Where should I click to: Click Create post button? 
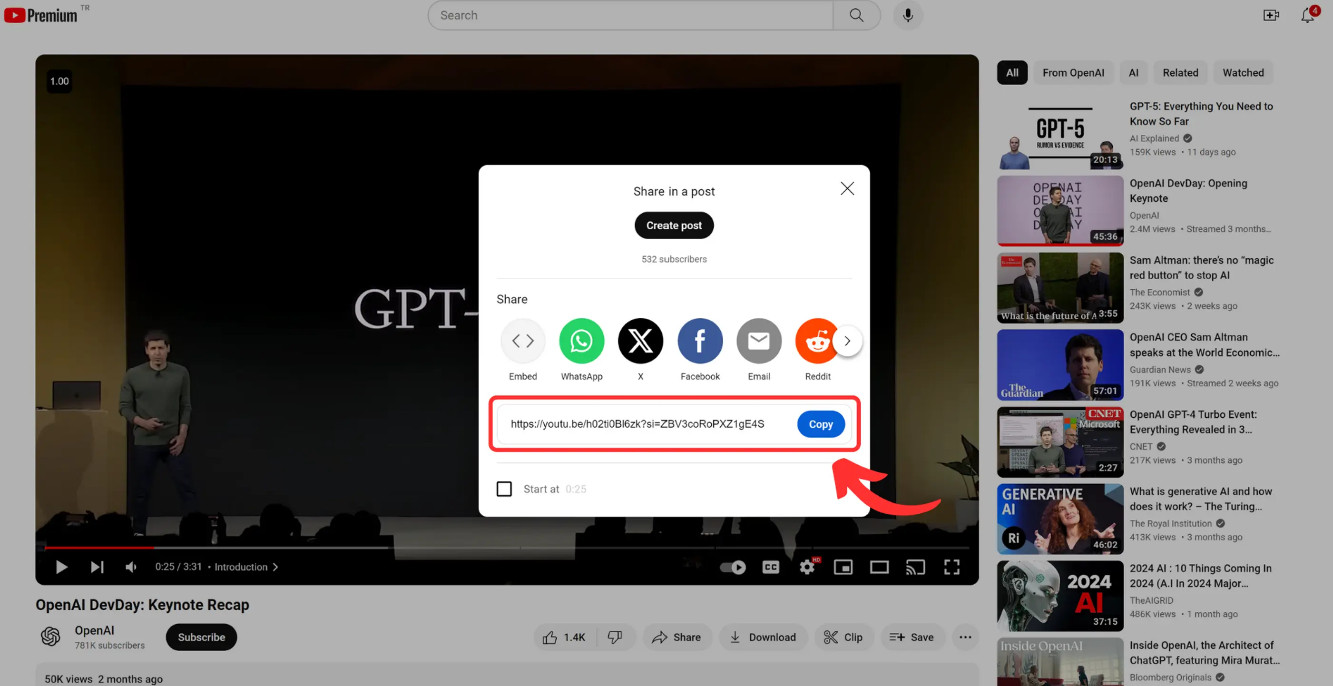pos(674,225)
